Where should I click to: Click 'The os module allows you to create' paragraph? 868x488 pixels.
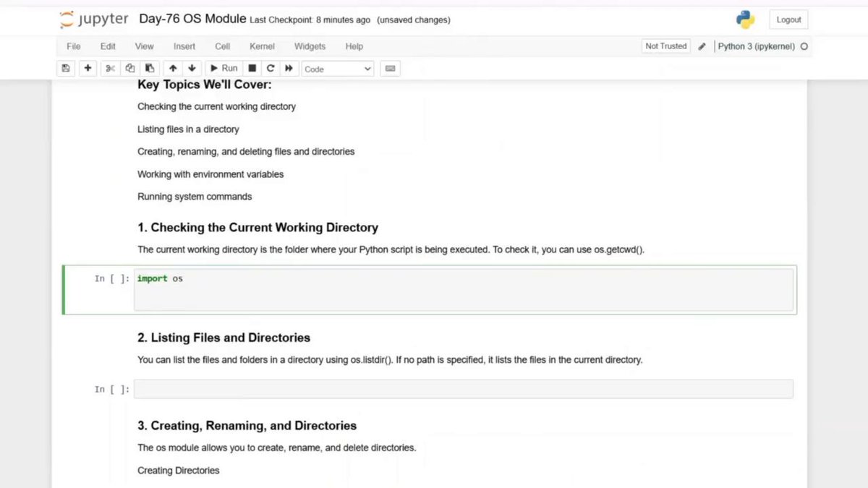[x=277, y=448]
